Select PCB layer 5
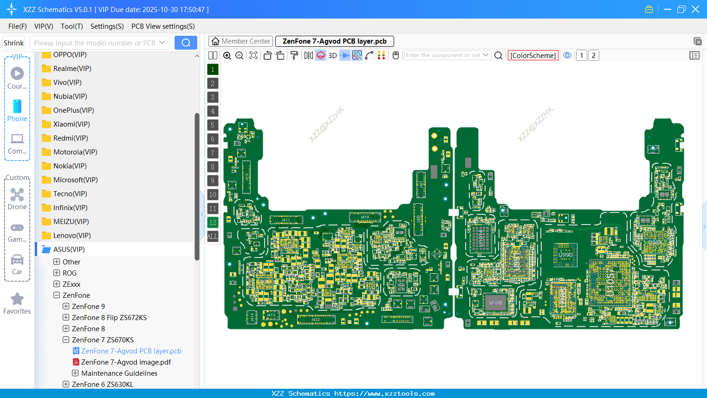 coord(213,125)
